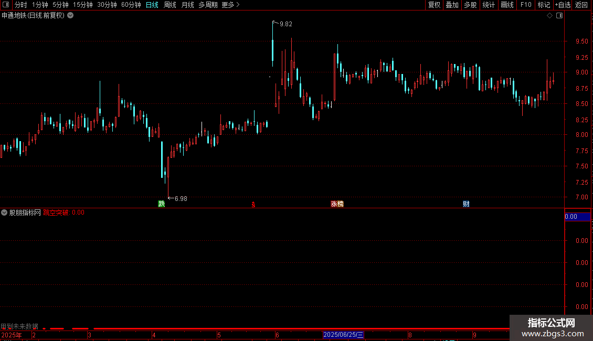The height and width of the screenshot is (341, 593).
Task: Click the green 跌 event marker
Action: coord(162,204)
